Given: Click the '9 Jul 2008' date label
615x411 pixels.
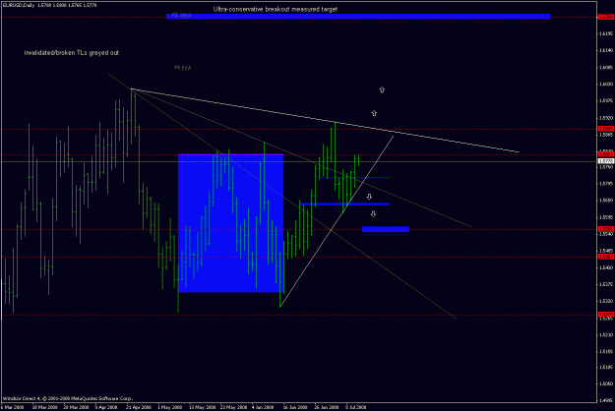Looking at the screenshot, I should tap(356, 407).
